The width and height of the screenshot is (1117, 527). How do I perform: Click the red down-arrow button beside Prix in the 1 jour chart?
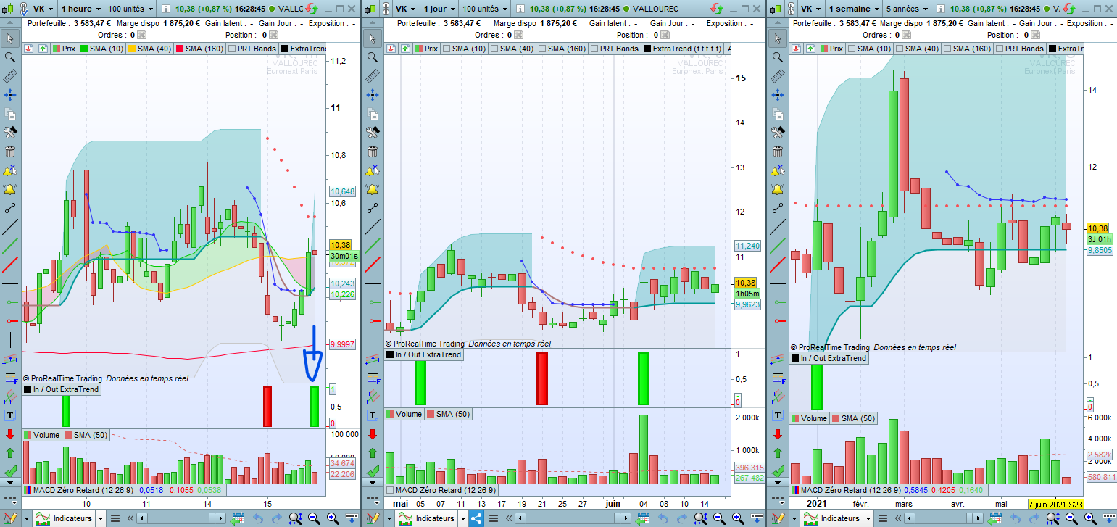pos(391,49)
